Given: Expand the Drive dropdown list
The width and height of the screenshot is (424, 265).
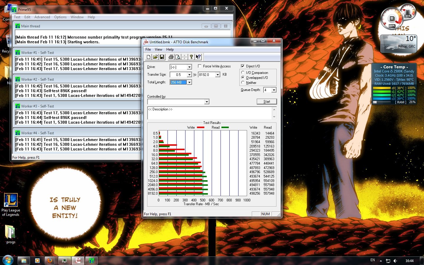Looking at the screenshot, I should [x=189, y=67].
